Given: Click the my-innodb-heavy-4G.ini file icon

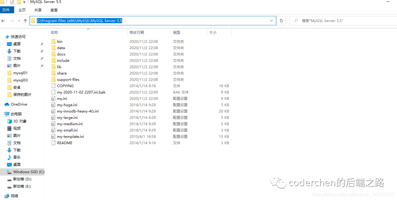Looking at the screenshot, I should click(53, 111).
